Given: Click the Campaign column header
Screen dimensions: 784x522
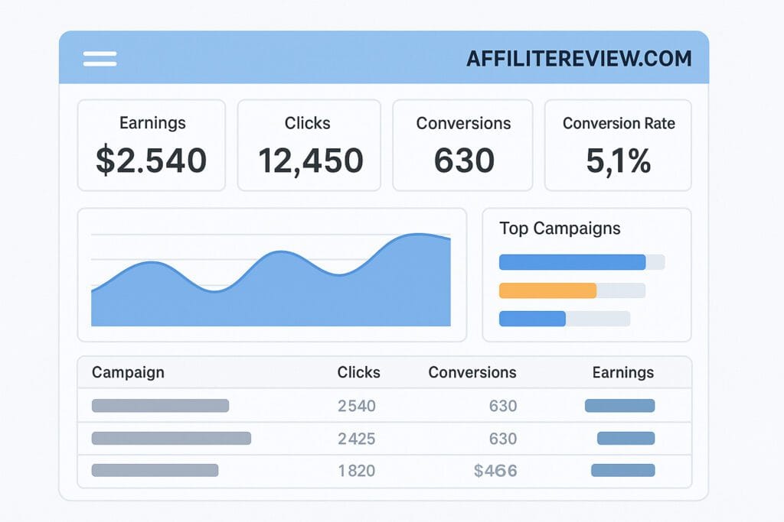Looking at the screenshot, I should coord(128,373).
